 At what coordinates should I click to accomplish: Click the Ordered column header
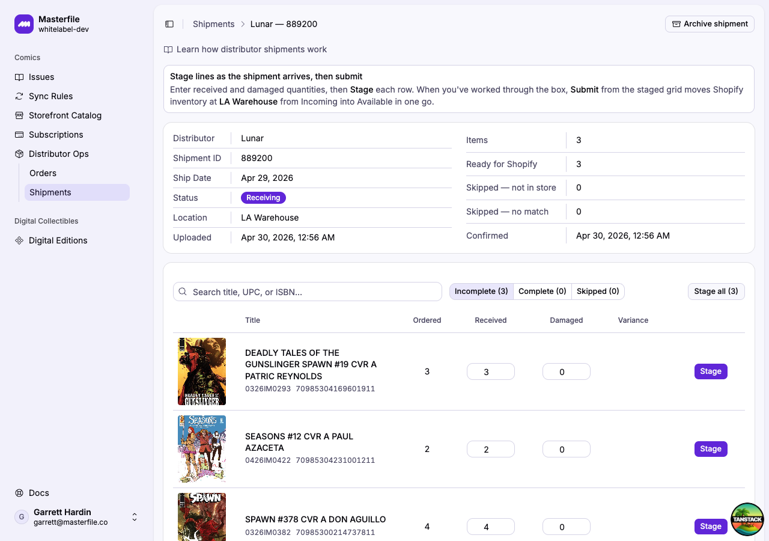click(427, 320)
